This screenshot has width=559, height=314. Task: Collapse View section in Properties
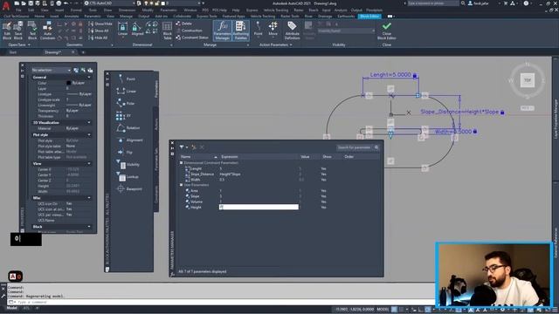point(89,164)
